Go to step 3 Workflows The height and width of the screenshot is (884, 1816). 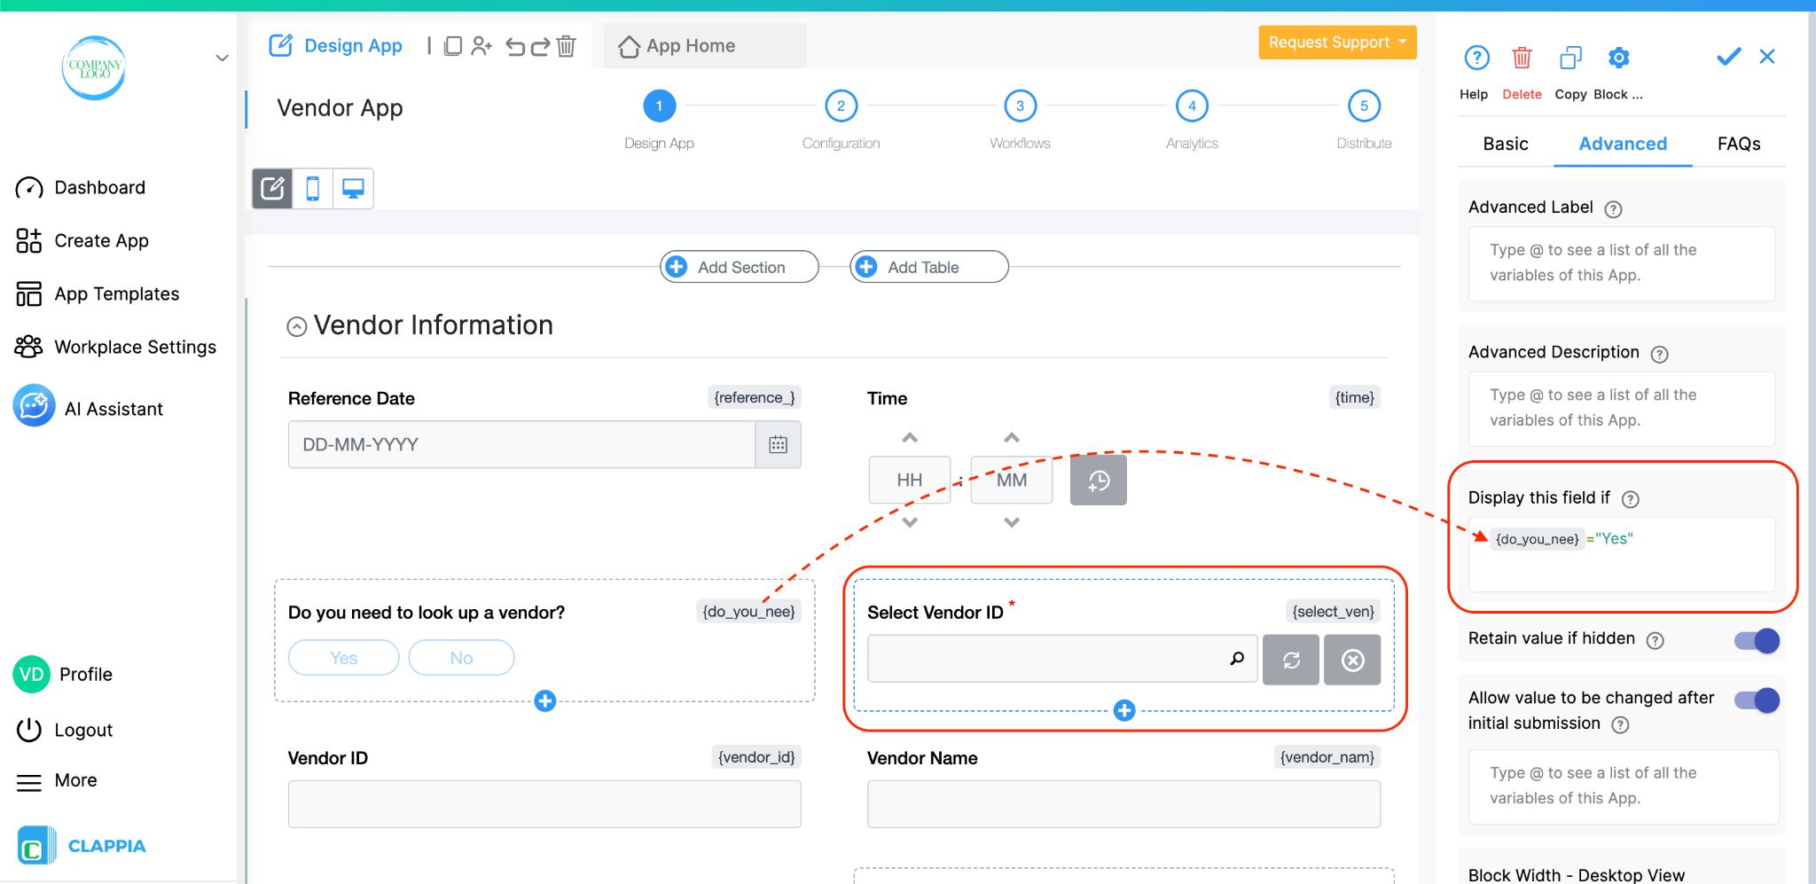1020,106
